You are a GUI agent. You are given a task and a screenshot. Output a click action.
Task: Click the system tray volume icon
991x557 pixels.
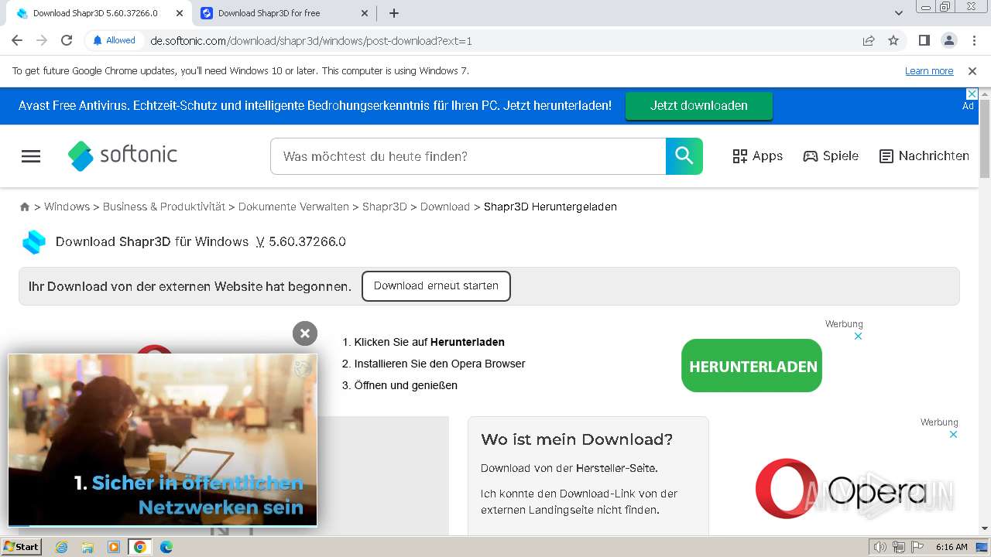point(880,547)
